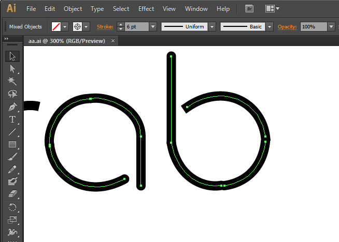Open Adobe Bridge via Br icon
Image resolution: width=339 pixels, height=242 pixels.
249,9
